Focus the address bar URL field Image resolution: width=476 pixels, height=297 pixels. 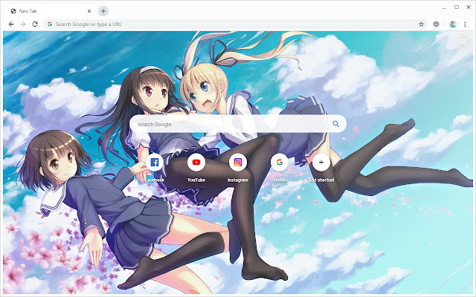[235, 25]
